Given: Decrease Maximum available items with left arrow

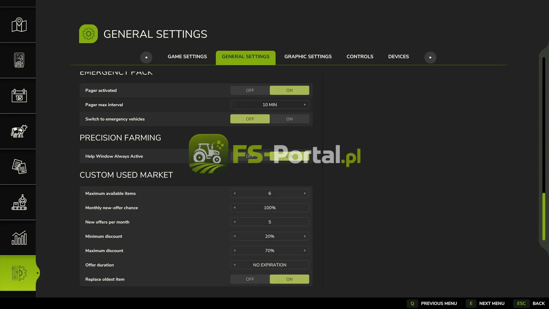Looking at the screenshot, I should [x=235, y=193].
